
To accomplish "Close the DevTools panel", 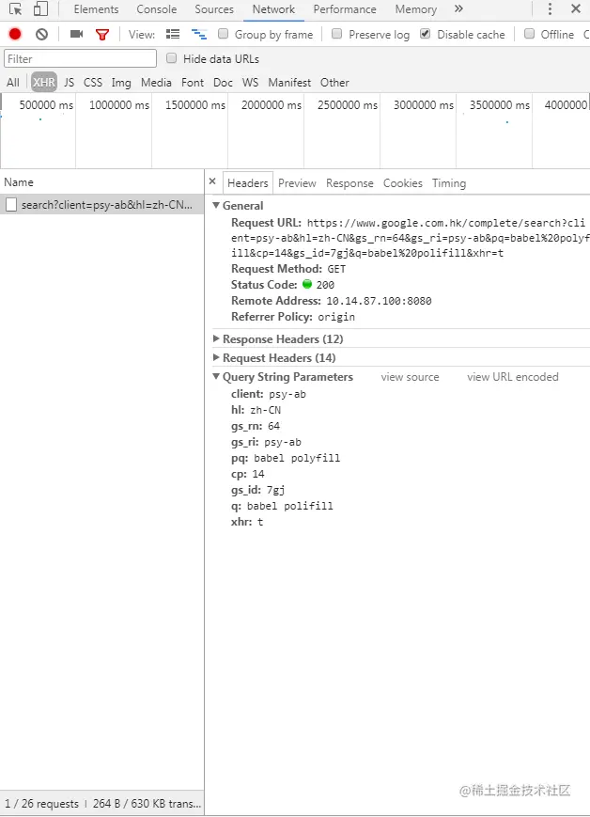I will pyautogui.click(x=575, y=8).
